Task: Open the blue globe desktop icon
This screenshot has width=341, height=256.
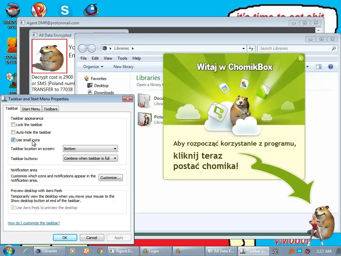Action: pos(91,10)
